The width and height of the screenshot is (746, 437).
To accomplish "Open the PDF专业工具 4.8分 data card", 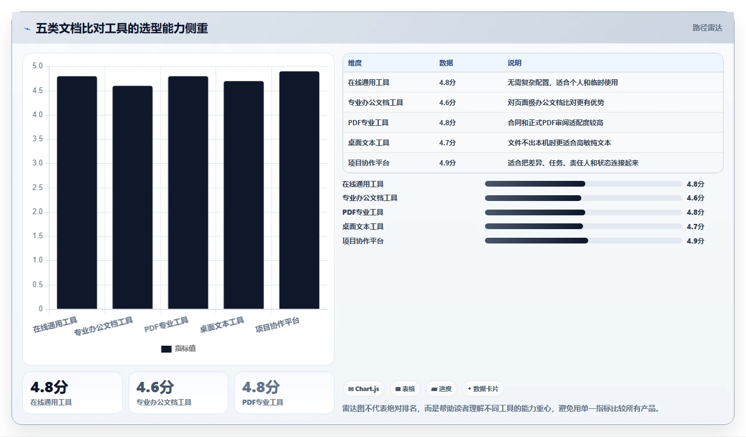I will [x=284, y=393].
